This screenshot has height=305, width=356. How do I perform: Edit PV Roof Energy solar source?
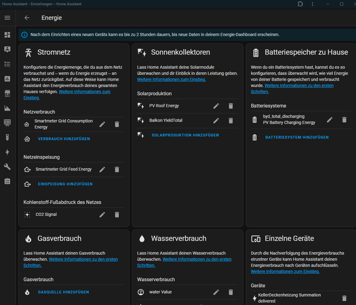[216, 106]
